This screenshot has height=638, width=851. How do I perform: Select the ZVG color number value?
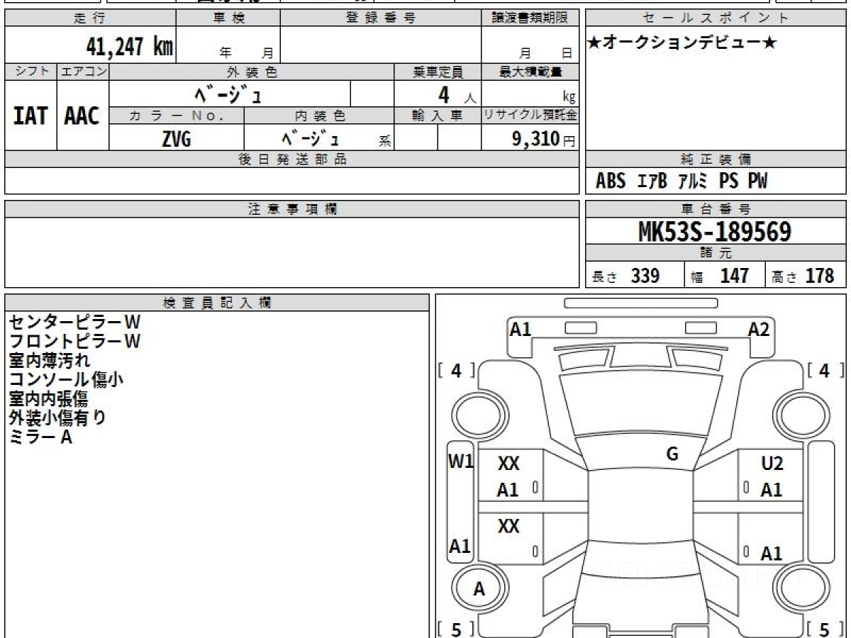176,140
